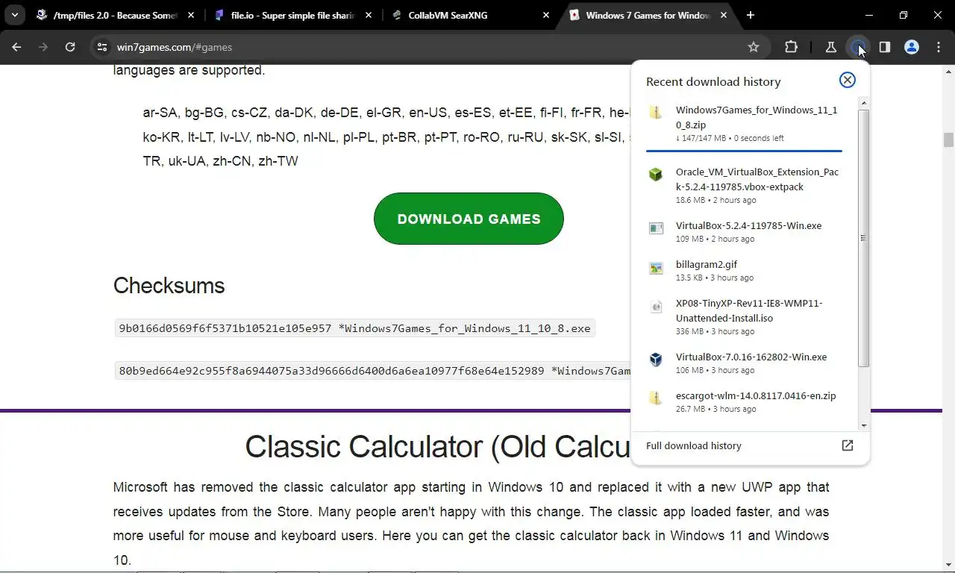The width and height of the screenshot is (955, 573).
Task: Open Windows7Games_for_Windows_11_10_8.zip download
Action: 745,123
